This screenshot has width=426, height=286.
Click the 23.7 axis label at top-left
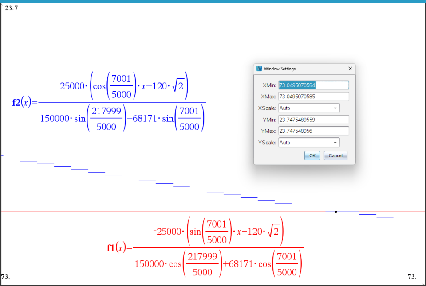click(11, 8)
